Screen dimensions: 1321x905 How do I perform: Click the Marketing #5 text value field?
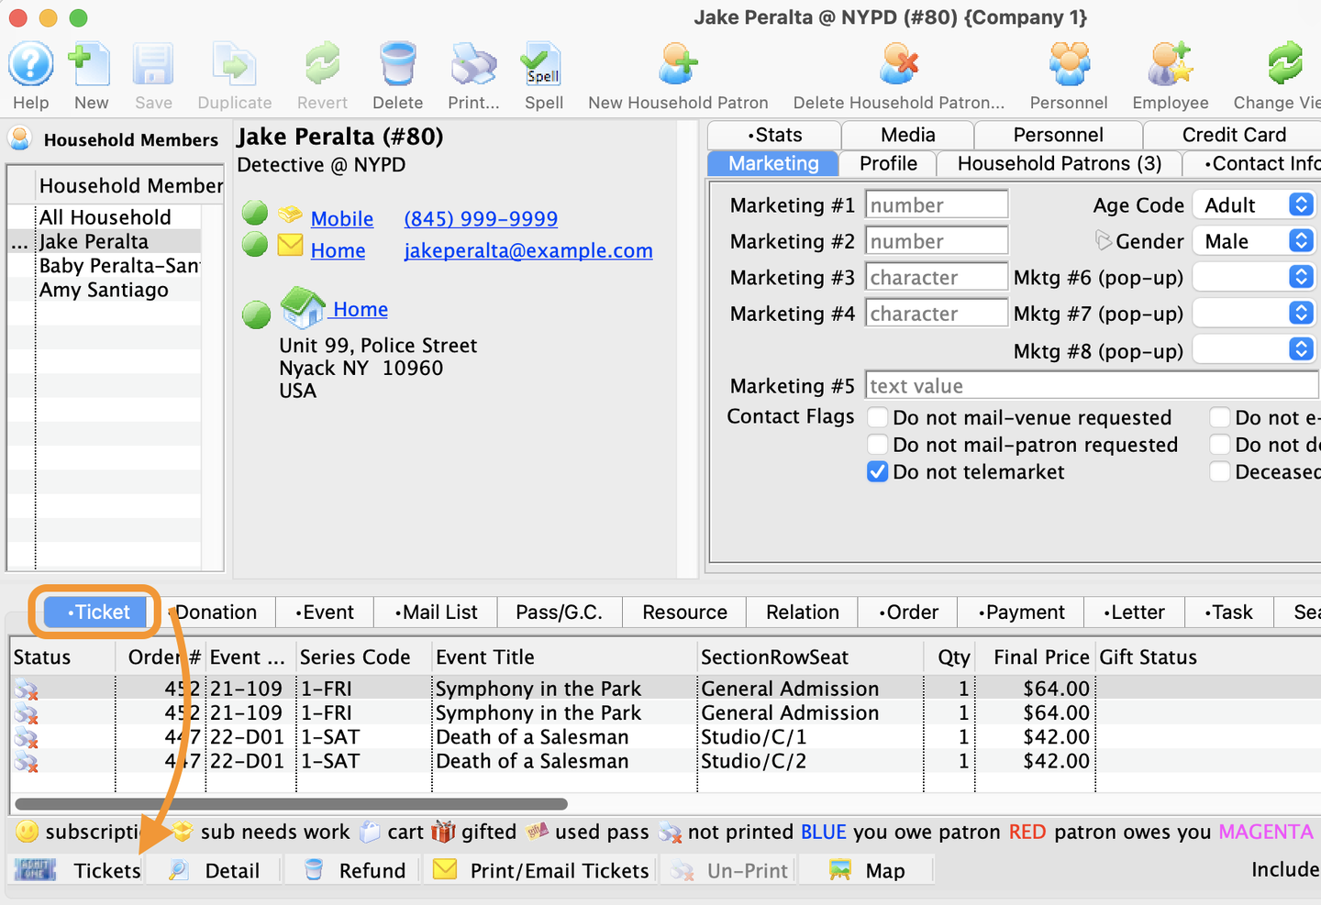click(x=1092, y=386)
